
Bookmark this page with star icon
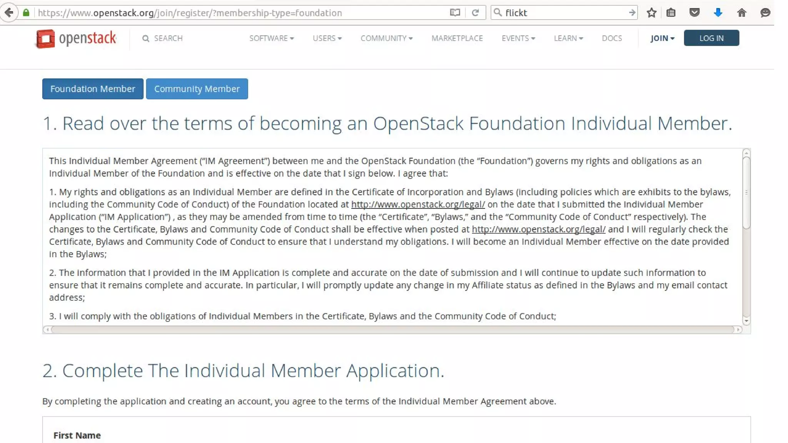coord(651,13)
